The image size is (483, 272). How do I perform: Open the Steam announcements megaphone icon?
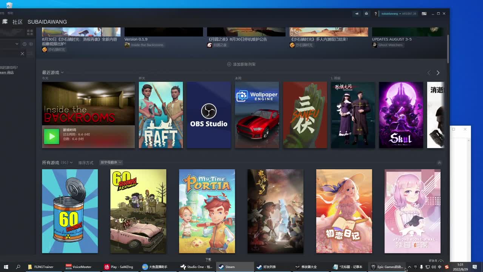pyautogui.click(x=357, y=14)
